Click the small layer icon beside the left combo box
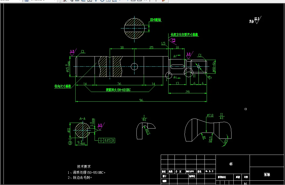This screenshot has height=185, width=285. [x=26, y=1]
